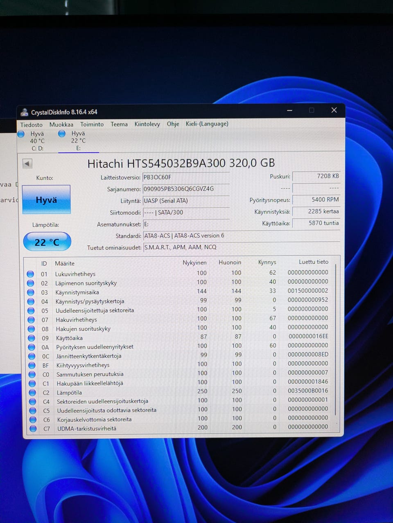Click the previous disk arrow button
Image resolution: width=393 pixels, height=523 pixels.
tap(27, 164)
